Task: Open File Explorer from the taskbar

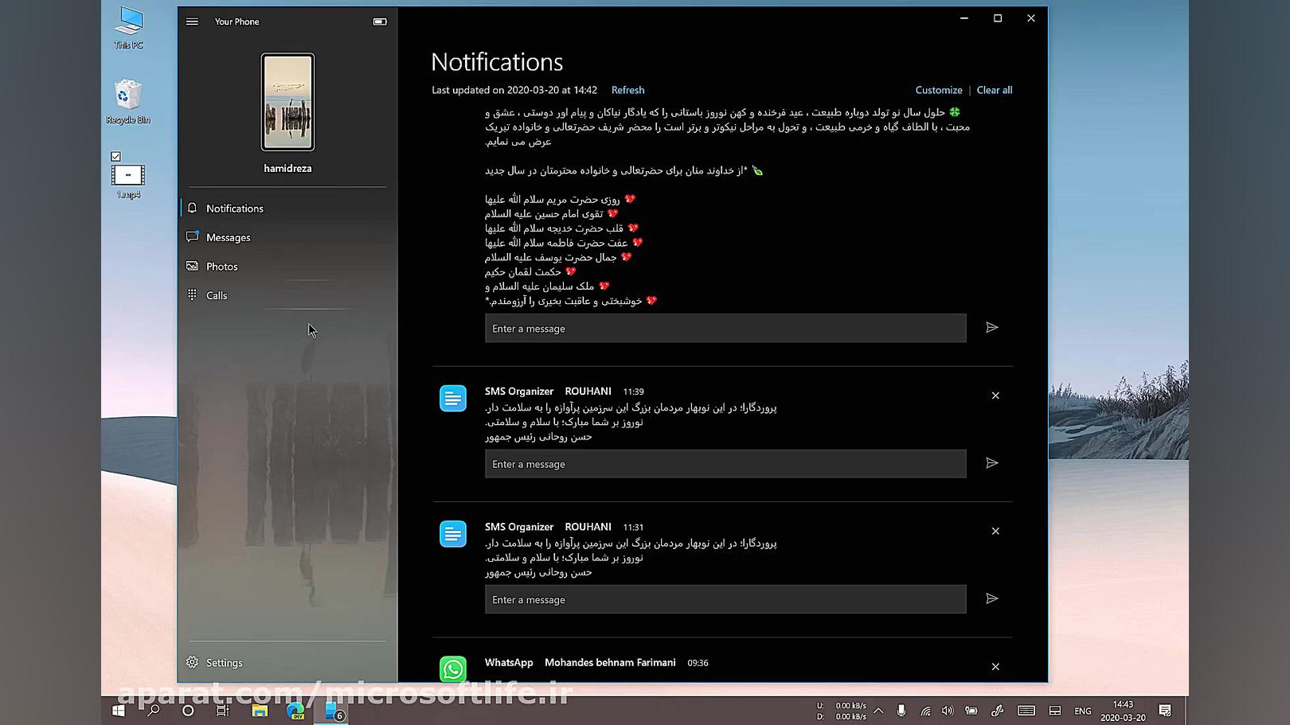Action: (260, 711)
